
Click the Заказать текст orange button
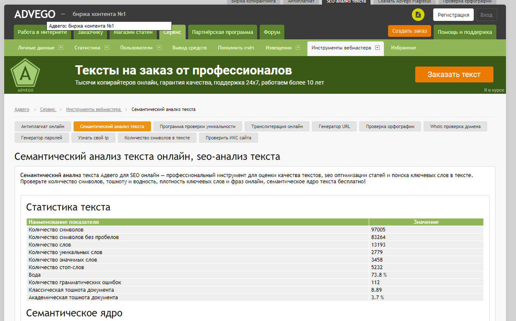click(454, 74)
